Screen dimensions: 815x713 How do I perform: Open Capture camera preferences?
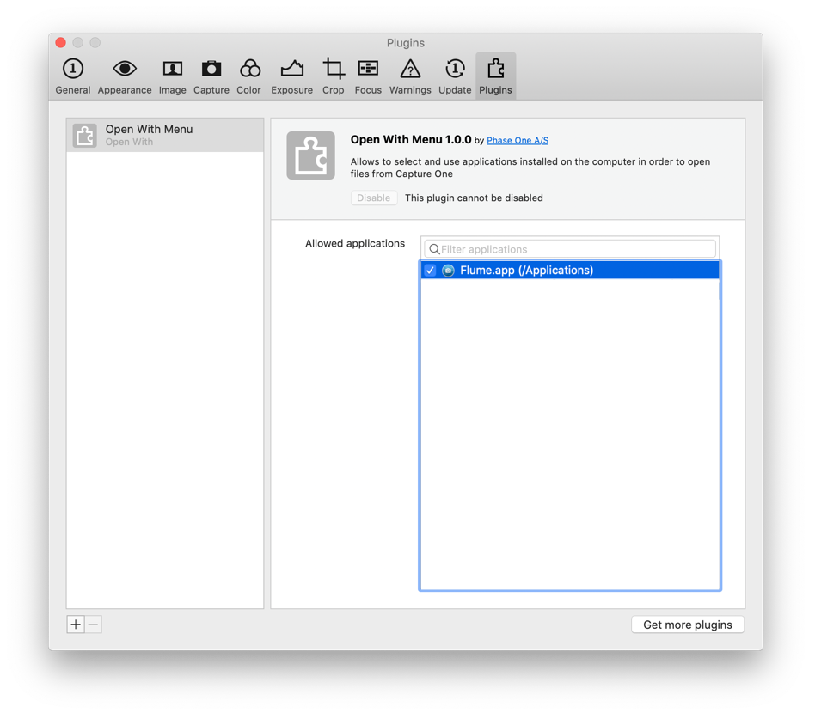click(211, 76)
